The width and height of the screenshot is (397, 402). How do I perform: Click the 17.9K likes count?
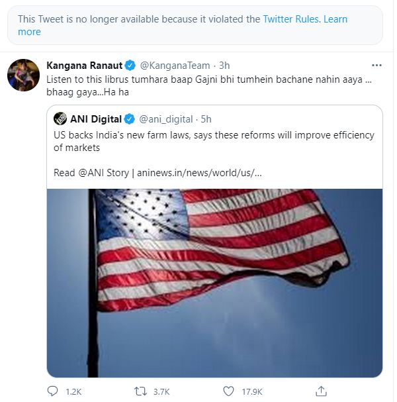point(252,392)
